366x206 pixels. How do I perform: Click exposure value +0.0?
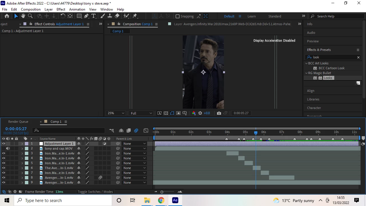click(207, 113)
